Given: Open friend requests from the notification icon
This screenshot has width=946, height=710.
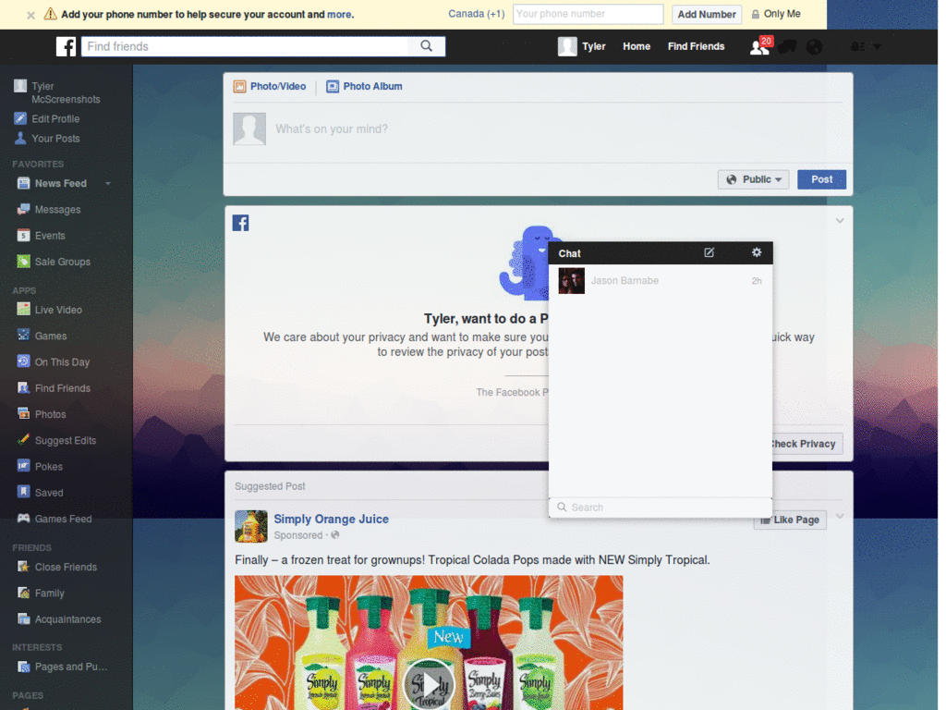Looking at the screenshot, I should pos(758,46).
